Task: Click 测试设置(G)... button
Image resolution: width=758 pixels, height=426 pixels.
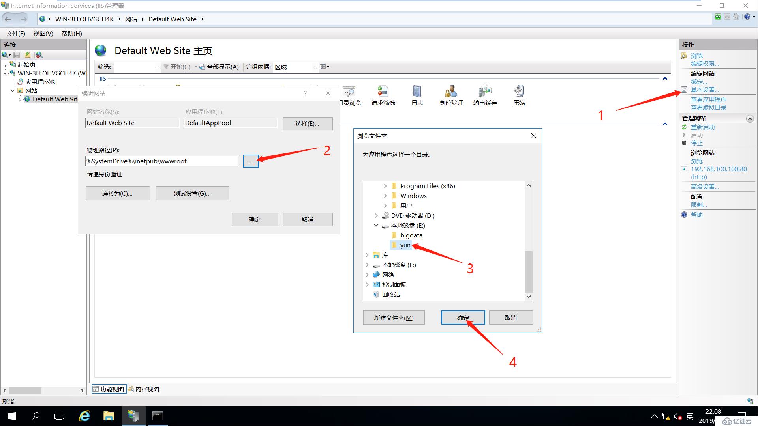Action: click(192, 193)
